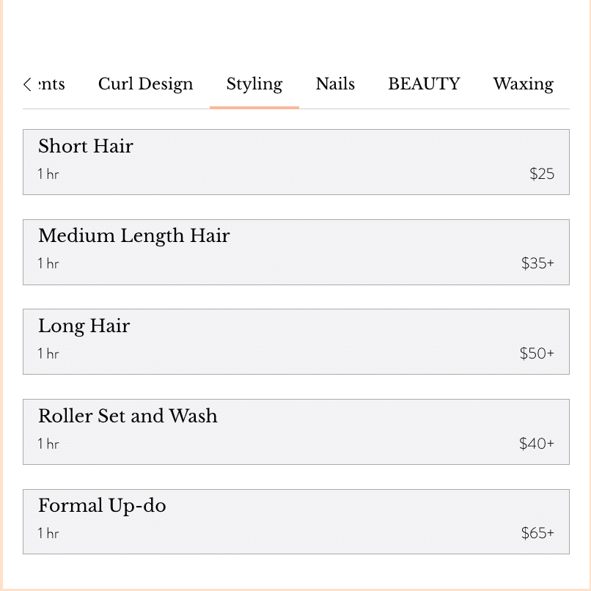Click the left chevron to scroll tabs back
The image size is (591, 591).
coord(27,84)
